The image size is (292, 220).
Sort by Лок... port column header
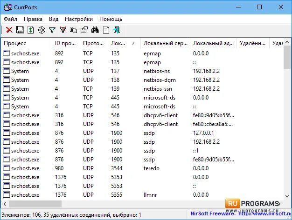tap(124, 43)
